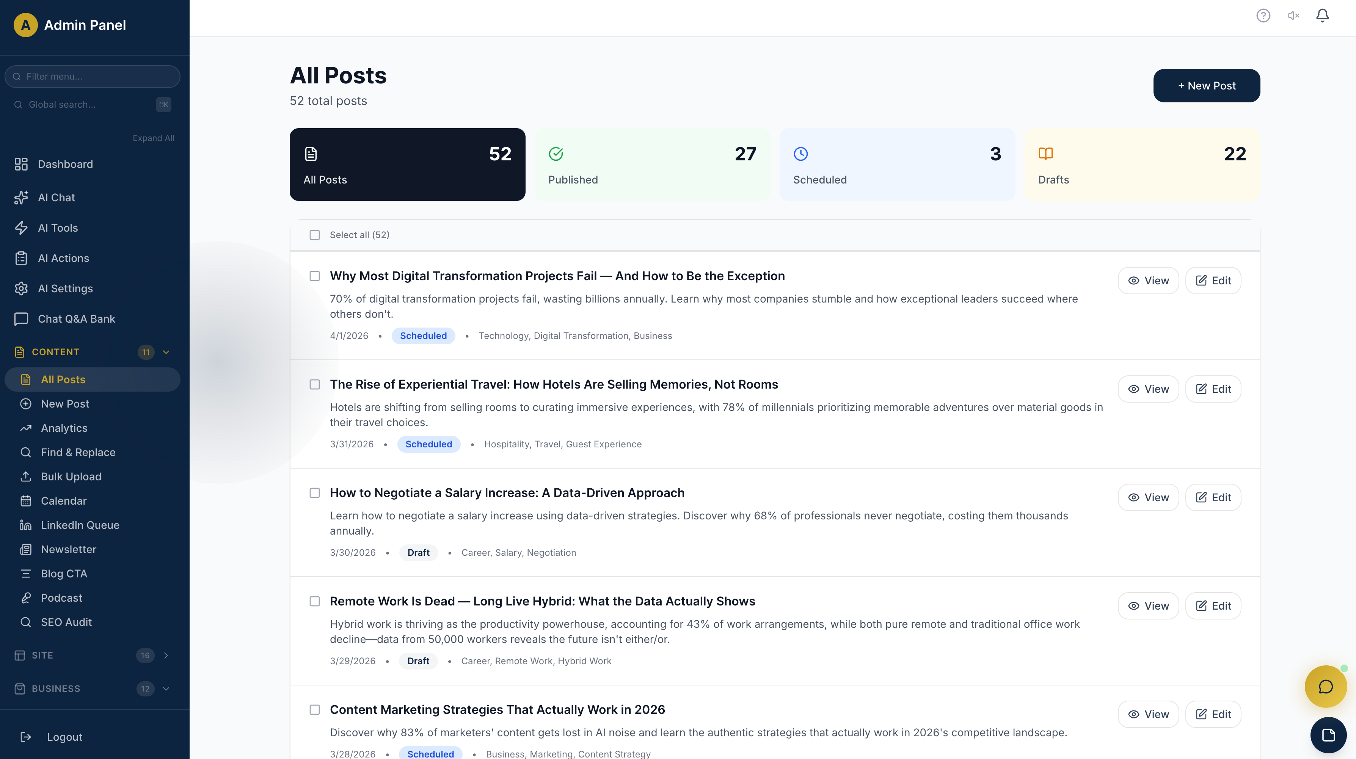1356x759 pixels.
Task: Check the digital transformation post checkbox
Action: (x=315, y=276)
